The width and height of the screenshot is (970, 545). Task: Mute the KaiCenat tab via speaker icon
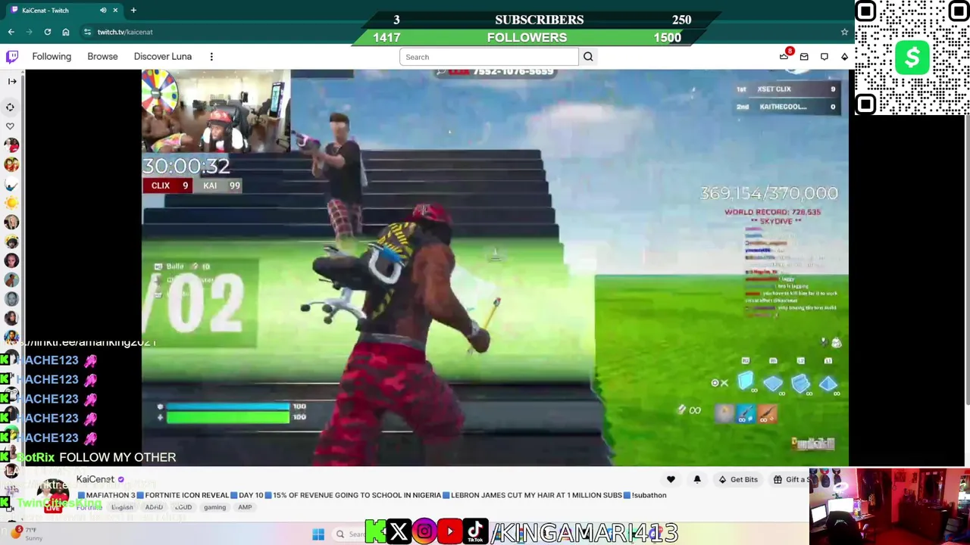[103, 11]
